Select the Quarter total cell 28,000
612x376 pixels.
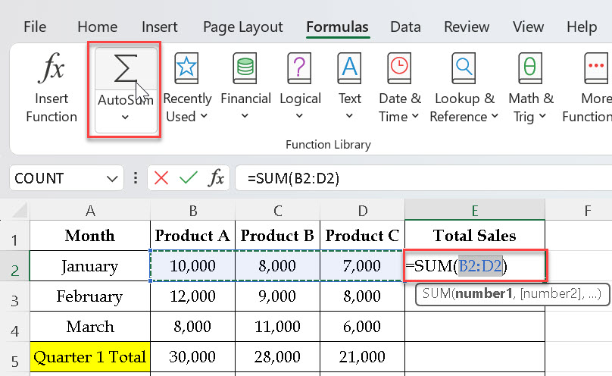pyautogui.click(x=277, y=357)
